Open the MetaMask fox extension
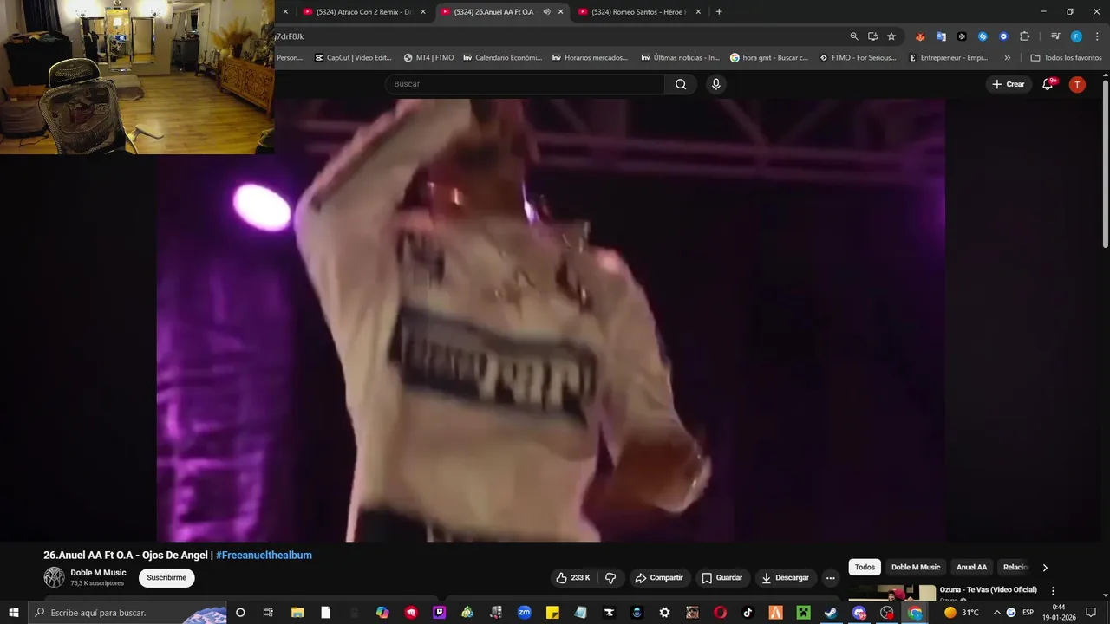 (x=920, y=36)
